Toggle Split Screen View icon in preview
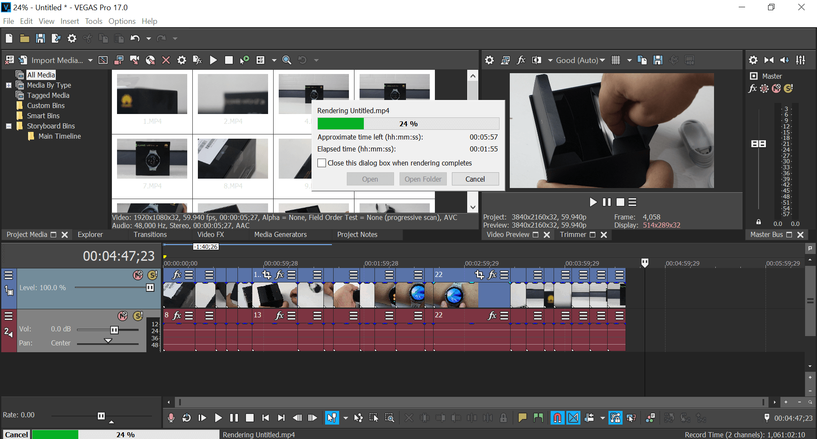The width and height of the screenshot is (817, 439). (537, 60)
